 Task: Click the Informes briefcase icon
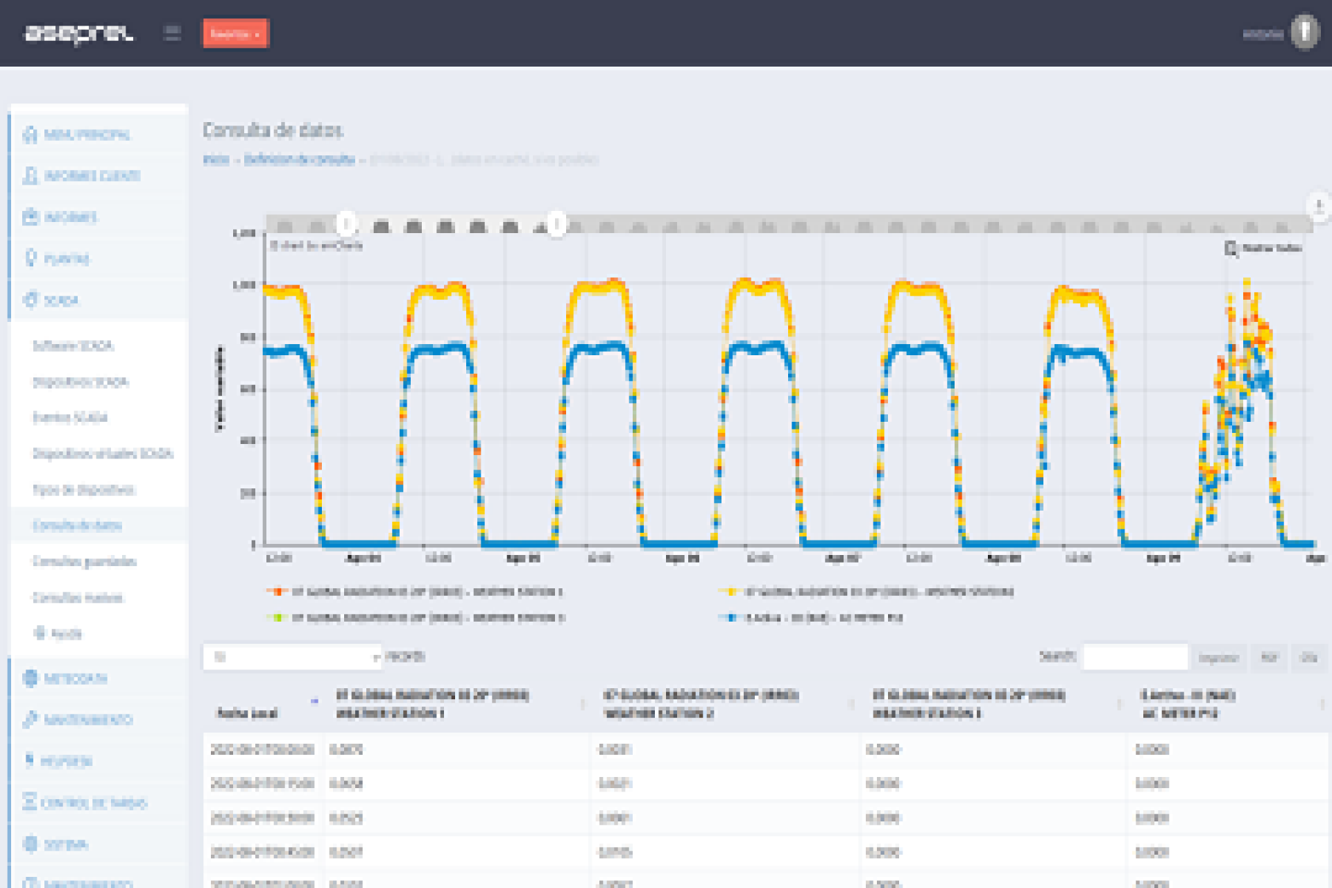30,217
